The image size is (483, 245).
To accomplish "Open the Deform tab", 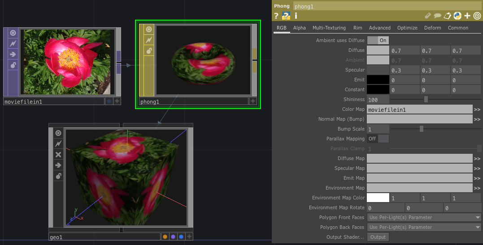I will 432,28.
